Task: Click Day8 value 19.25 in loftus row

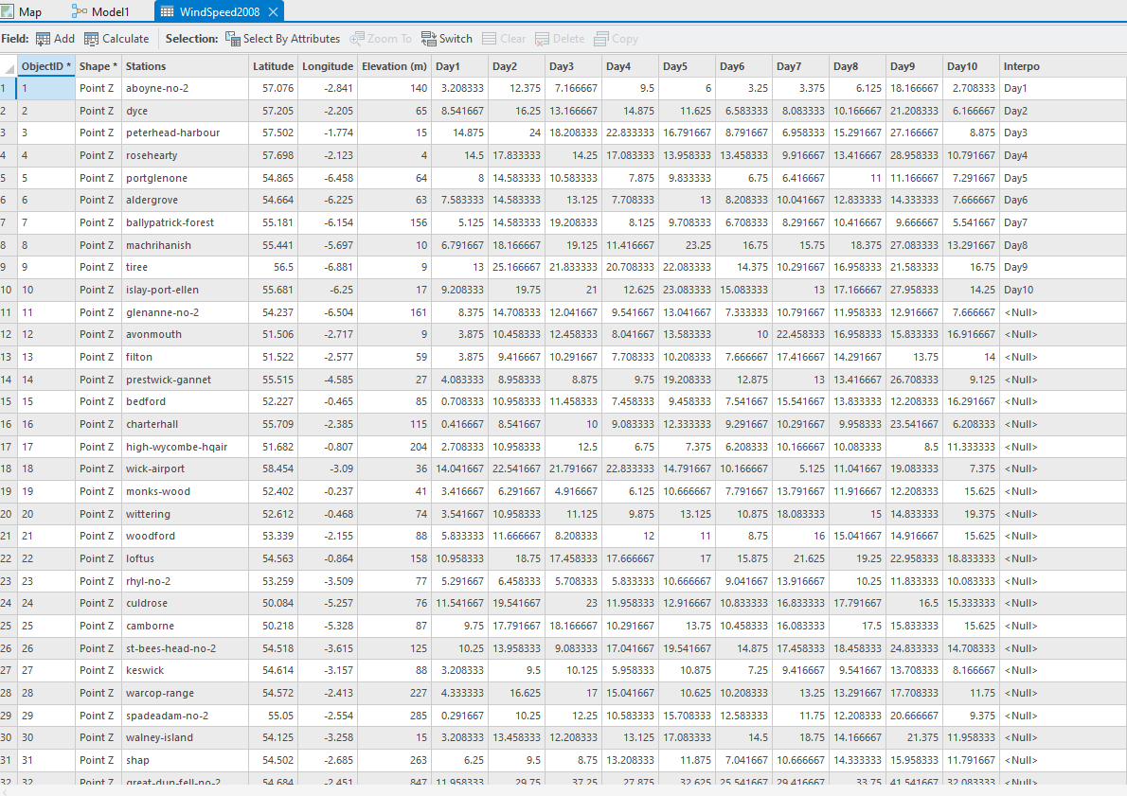Action: pos(857,558)
